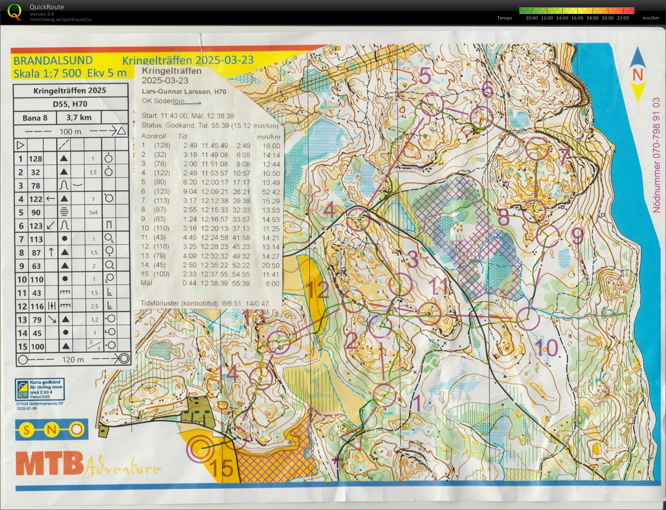This screenshot has width=666, height=510.
Task: Click the Lars-Gunnar Larsson runner name
Action: point(176,92)
